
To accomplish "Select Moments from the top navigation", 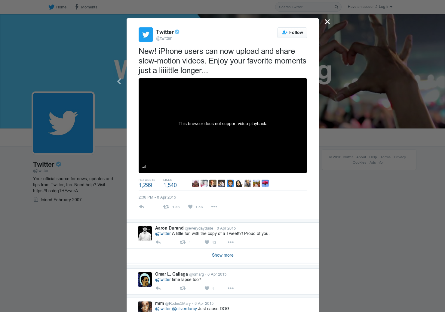I will point(89,7).
